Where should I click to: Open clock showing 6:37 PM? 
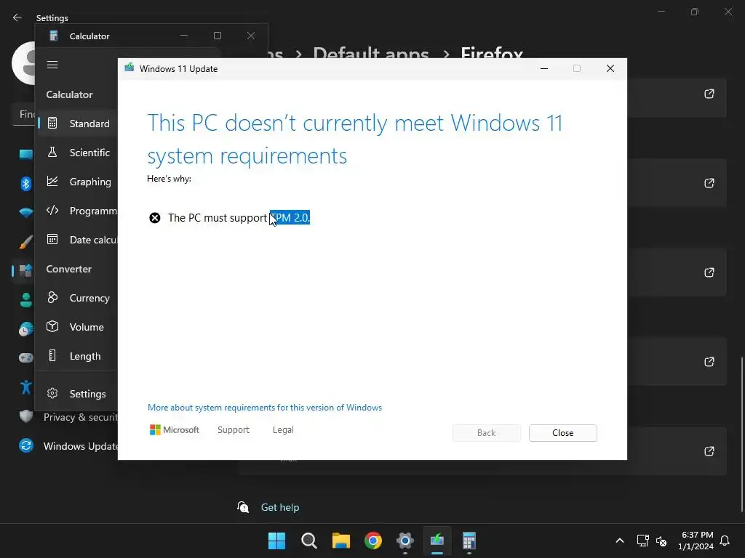point(696,541)
